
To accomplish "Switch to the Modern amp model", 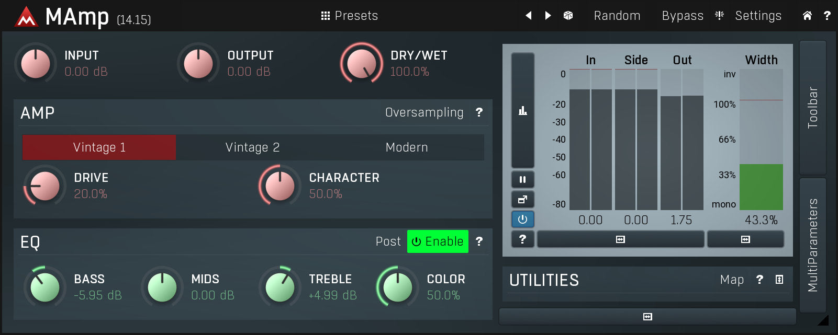I will 407,147.
